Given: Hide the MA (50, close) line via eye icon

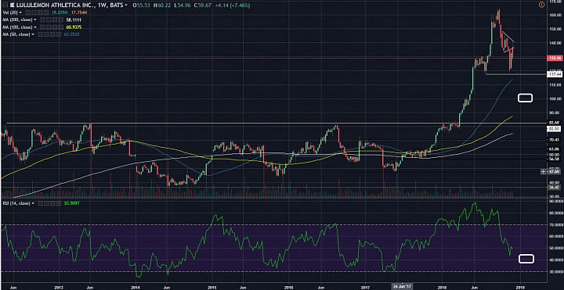Looking at the screenshot, I should (x=40, y=34).
